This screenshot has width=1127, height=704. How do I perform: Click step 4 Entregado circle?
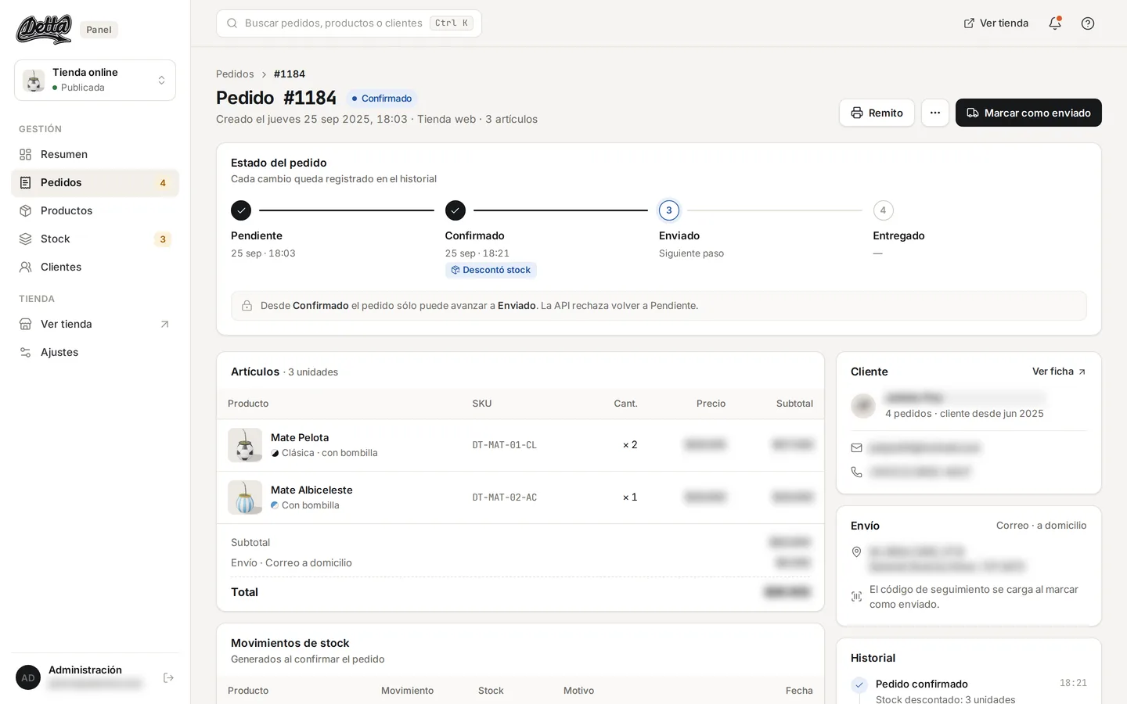[884, 210]
